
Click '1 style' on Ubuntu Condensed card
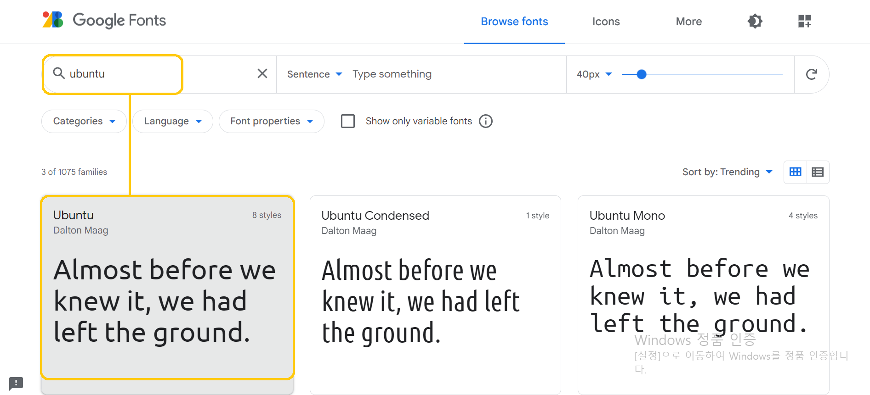pos(537,216)
